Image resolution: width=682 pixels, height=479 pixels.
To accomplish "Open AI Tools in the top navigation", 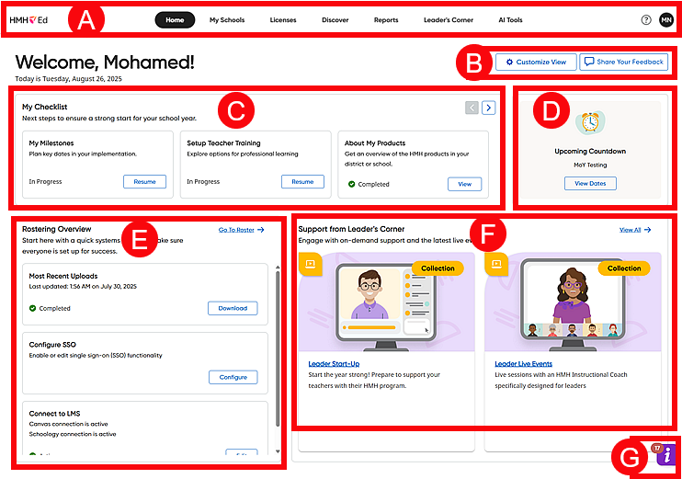I will tap(511, 20).
